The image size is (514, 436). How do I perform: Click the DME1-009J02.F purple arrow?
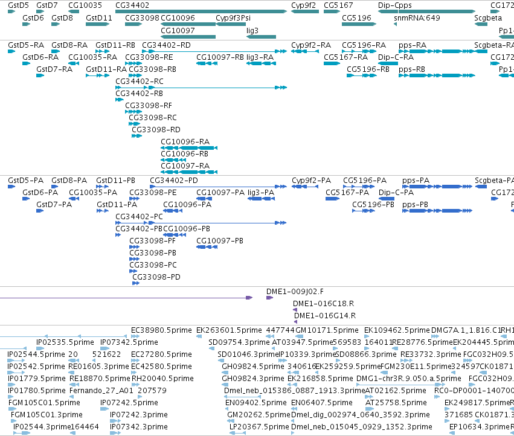click(269, 298)
